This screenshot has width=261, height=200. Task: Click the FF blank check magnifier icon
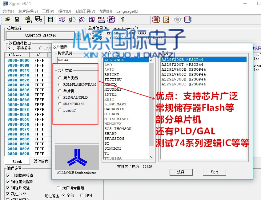coord(72,20)
